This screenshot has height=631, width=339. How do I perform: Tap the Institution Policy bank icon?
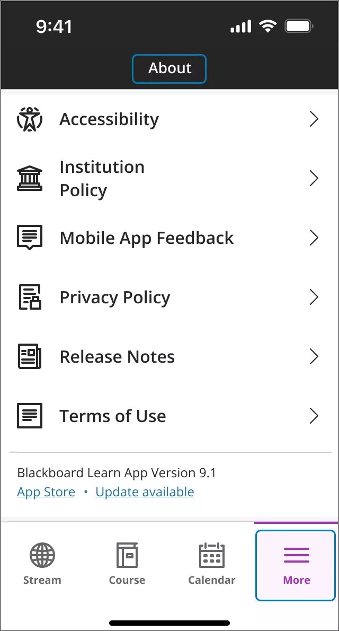[30, 178]
